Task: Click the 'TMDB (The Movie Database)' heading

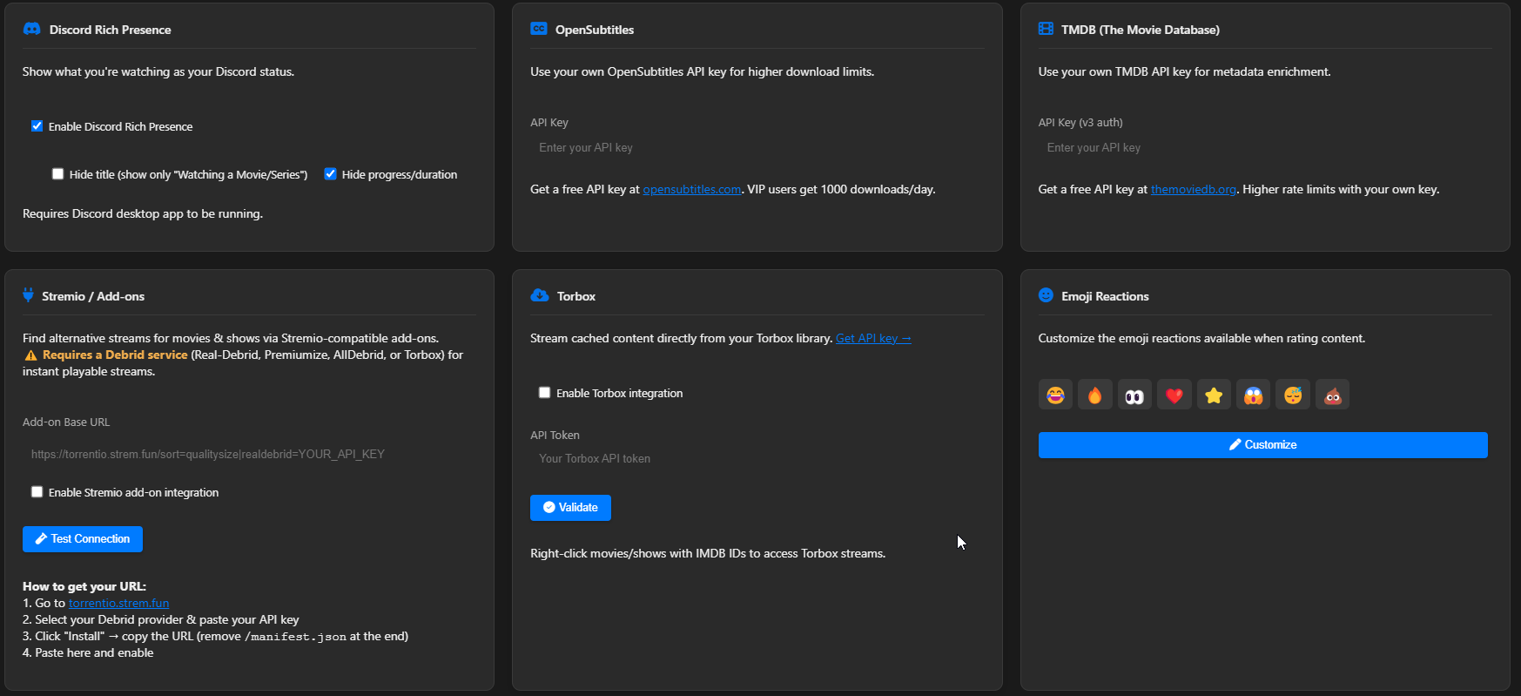Action: [1140, 30]
